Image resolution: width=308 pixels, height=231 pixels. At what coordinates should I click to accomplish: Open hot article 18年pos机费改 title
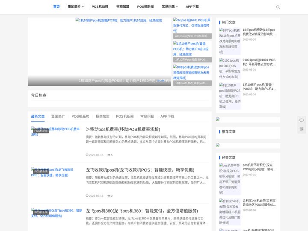(259, 32)
